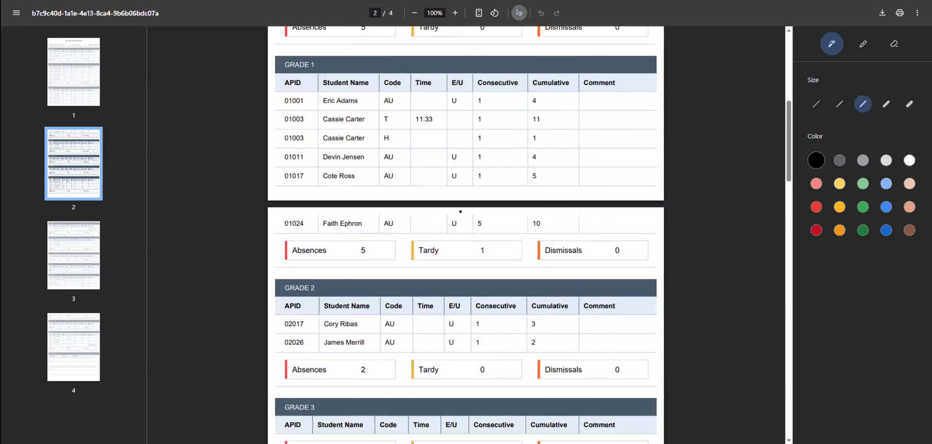Activate the Eraser tool

coord(894,44)
